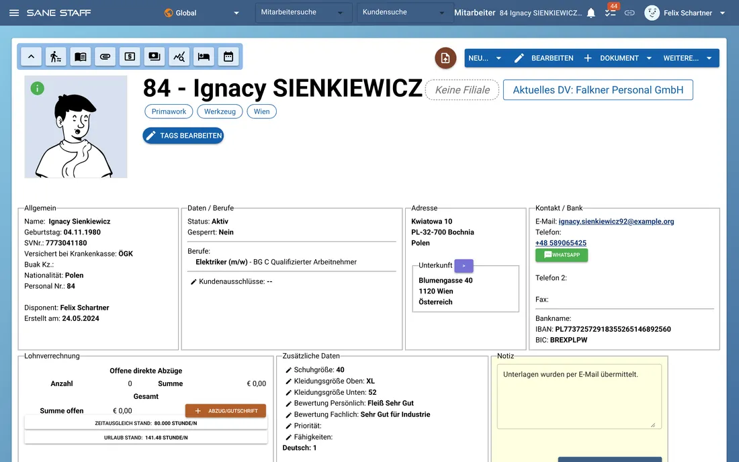Open the calendar icon in toolbar
Screen dimensions: 739x462
point(228,56)
